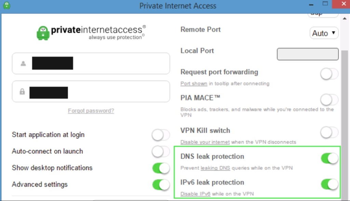Image resolution: width=350 pixels, height=201 pixels.
Task: Maximize the Private Internet Access window
Action: pyautogui.click(x=325, y=4)
